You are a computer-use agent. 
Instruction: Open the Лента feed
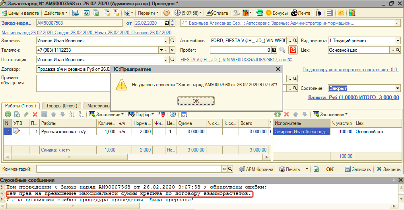pyautogui.click(x=301, y=13)
